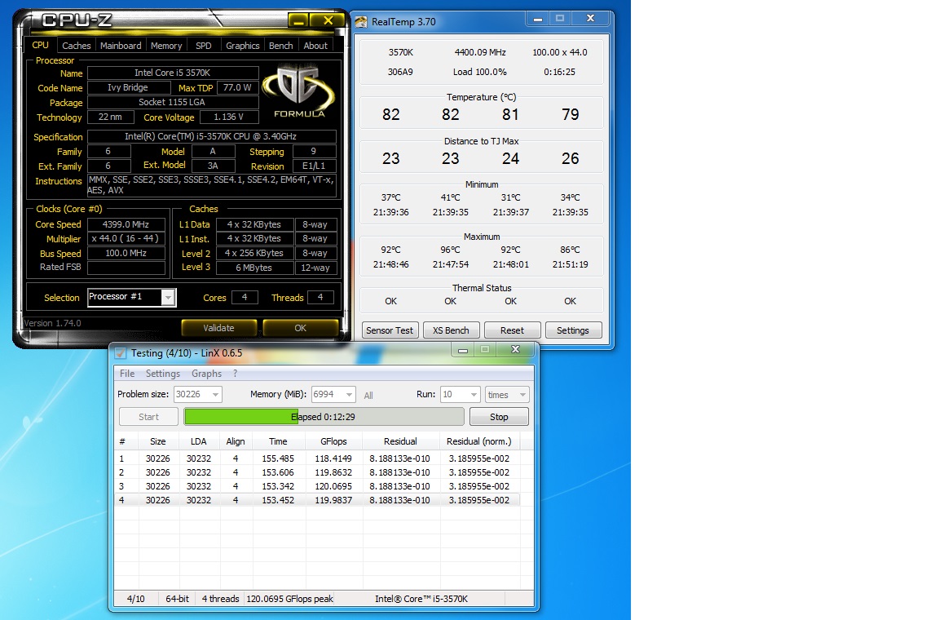Open the Graphics tab in CPU-Z
Image resolution: width=939 pixels, height=620 pixels.
[x=243, y=46]
